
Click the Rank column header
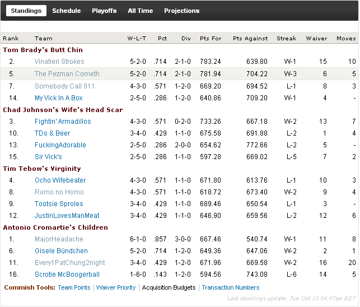pos(11,38)
